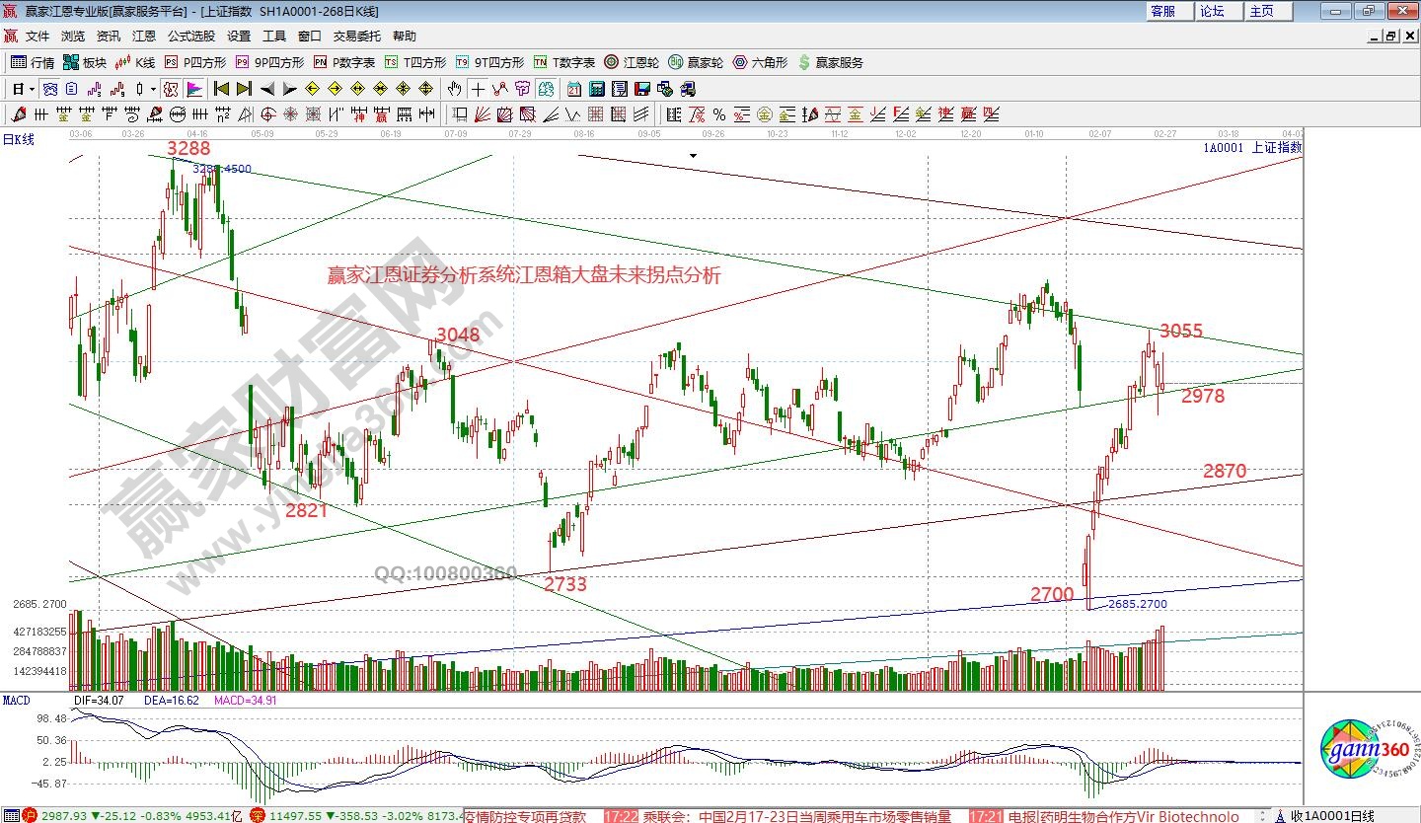Click the 客服 customer service button
1421x823 pixels.
[1162, 11]
